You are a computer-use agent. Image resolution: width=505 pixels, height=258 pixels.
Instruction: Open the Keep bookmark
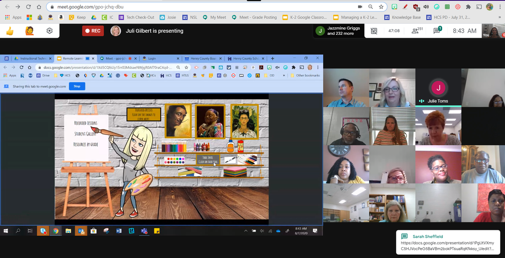pyautogui.click(x=77, y=17)
